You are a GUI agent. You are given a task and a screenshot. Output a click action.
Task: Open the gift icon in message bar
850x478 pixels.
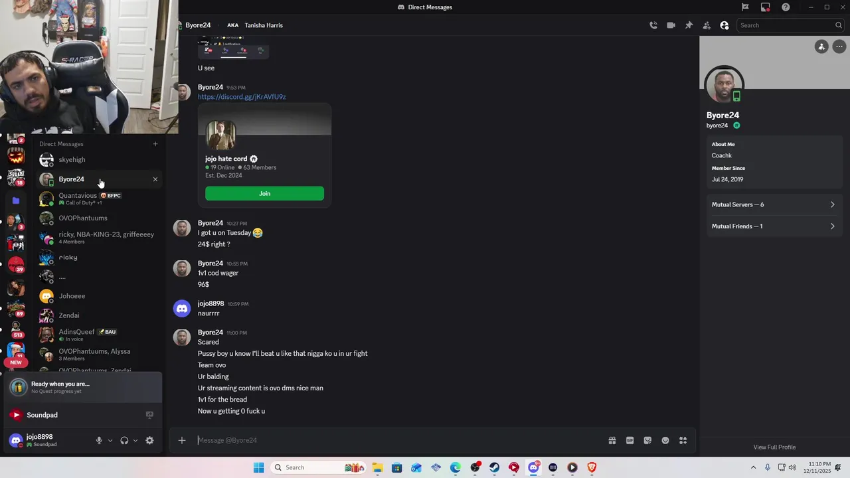tap(612, 440)
